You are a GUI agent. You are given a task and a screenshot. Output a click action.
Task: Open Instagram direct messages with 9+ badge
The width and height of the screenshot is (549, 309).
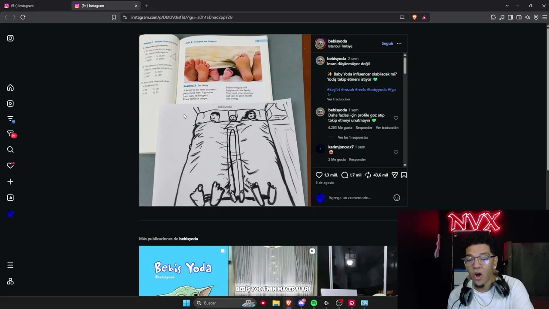[11, 134]
